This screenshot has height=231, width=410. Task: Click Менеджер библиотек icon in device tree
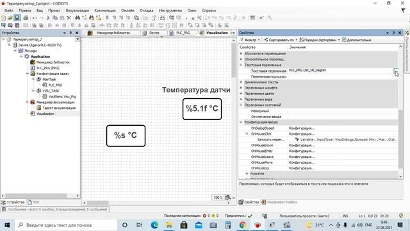click(33, 62)
